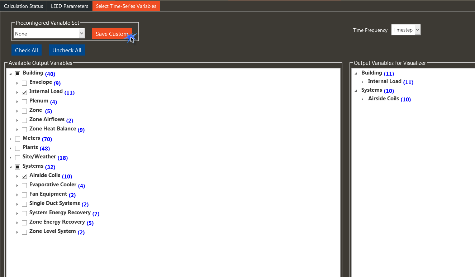Expand Internal Load in Visualizer output panel

[x=362, y=82]
